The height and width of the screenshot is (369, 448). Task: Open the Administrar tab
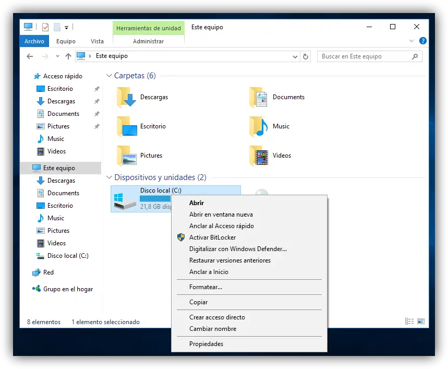click(x=148, y=41)
